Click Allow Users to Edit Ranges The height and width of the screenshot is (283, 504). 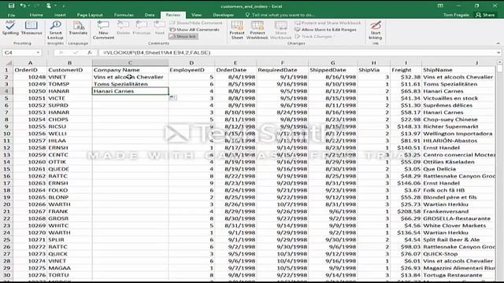click(x=325, y=30)
